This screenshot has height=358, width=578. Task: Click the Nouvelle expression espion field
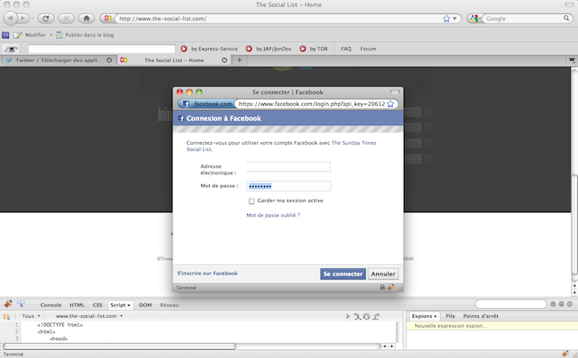click(492, 326)
